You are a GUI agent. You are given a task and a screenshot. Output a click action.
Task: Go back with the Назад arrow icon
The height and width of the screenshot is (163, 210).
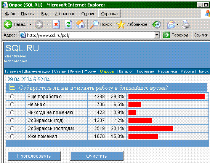[8, 24]
